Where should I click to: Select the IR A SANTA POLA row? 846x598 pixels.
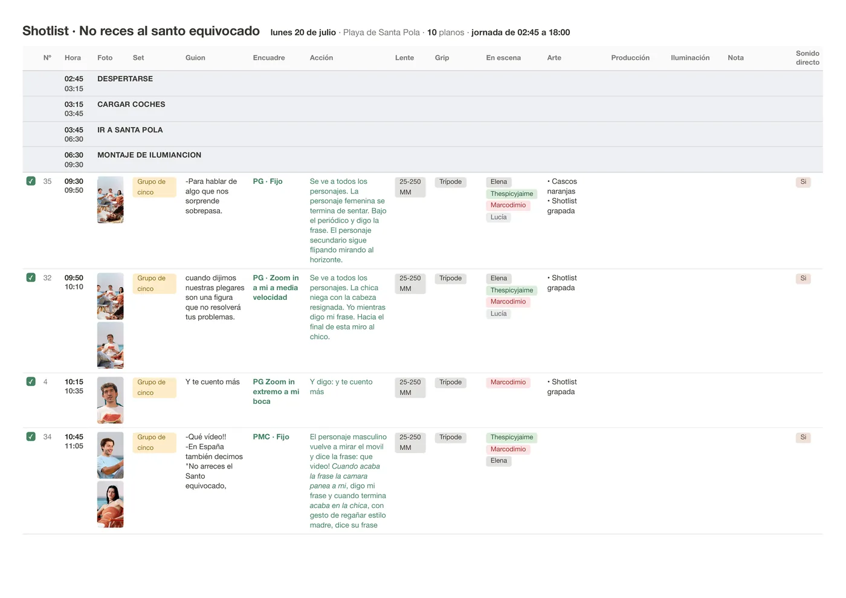tap(422, 134)
